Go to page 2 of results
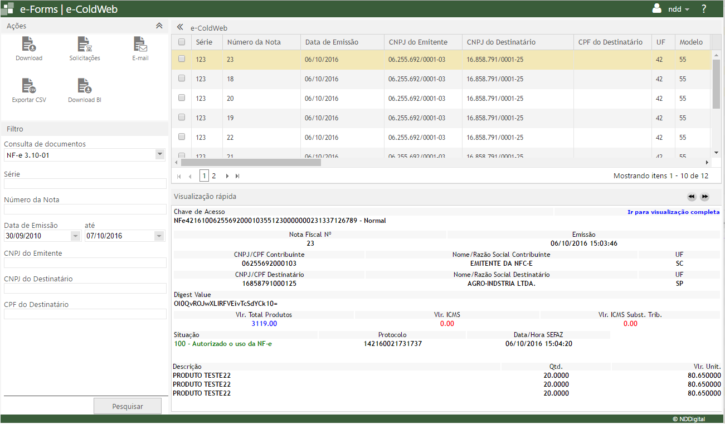The width and height of the screenshot is (725, 424). point(214,176)
